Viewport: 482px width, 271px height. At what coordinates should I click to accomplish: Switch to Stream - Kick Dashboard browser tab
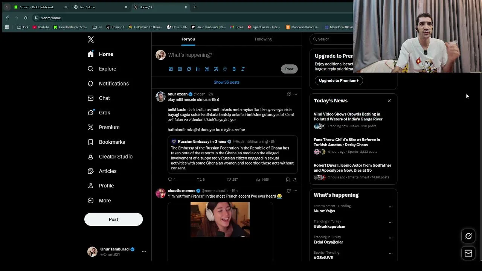(40, 7)
